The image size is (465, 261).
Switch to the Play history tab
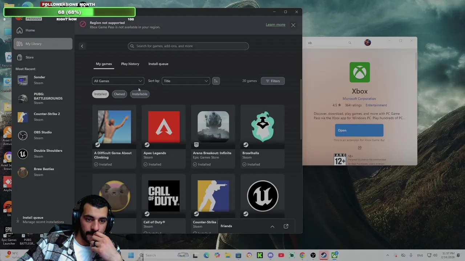[x=130, y=64]
